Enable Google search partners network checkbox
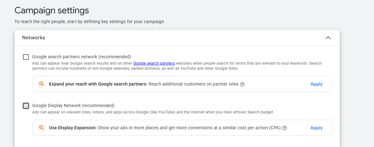 click(x=26, y=57)
